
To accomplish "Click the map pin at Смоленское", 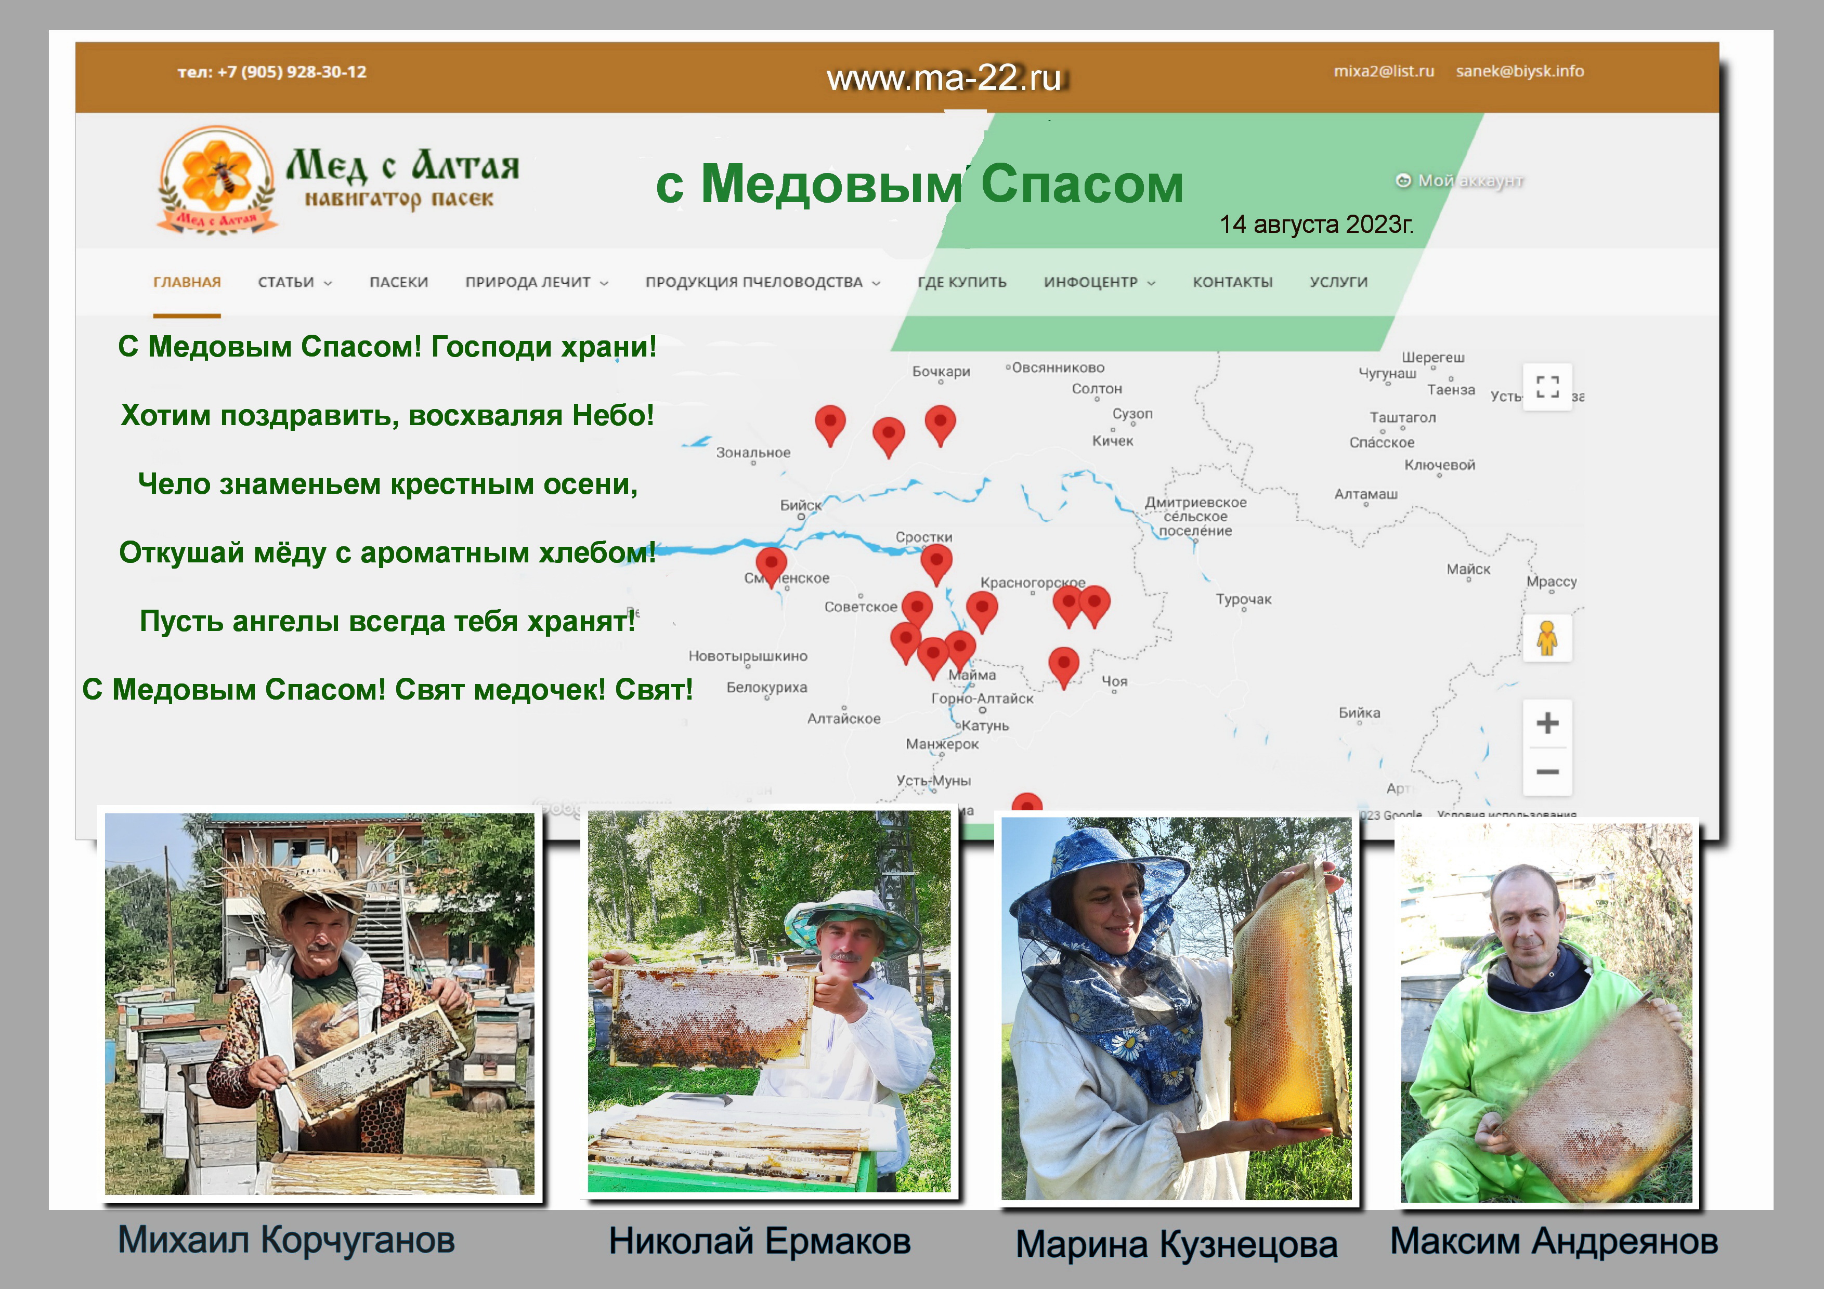I will coord(771,567).
